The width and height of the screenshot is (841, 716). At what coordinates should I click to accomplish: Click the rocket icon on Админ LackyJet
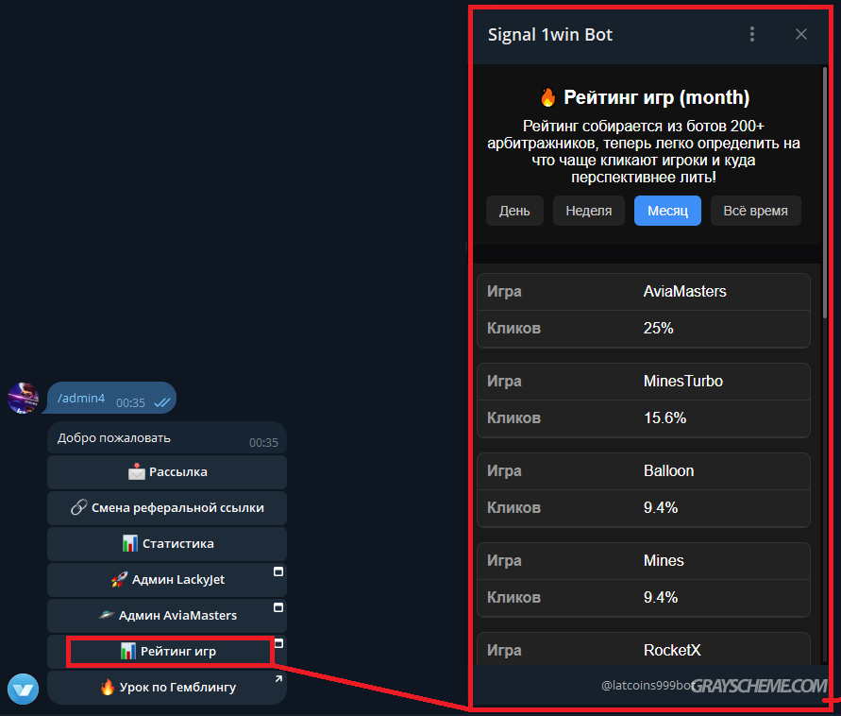tap(119, 580)
